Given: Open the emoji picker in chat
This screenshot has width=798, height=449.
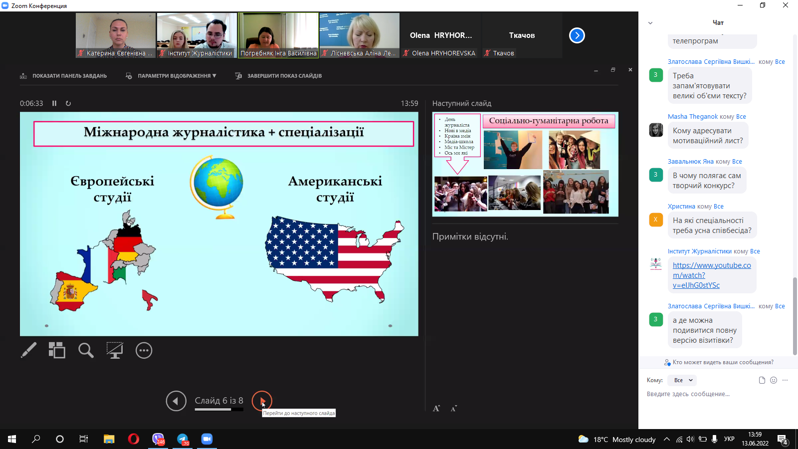Looking at the screenshot, I should click(774, 380).
